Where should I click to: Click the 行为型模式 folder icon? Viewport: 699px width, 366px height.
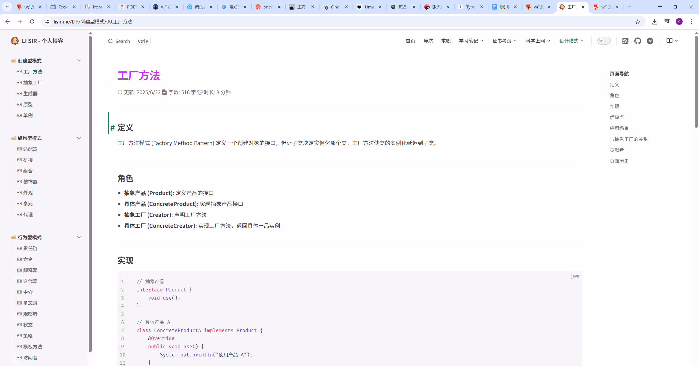point(13,237)
